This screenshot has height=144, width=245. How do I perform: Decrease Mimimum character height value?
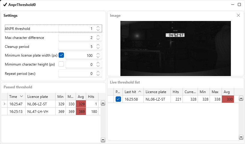click(x=98, y=66)
